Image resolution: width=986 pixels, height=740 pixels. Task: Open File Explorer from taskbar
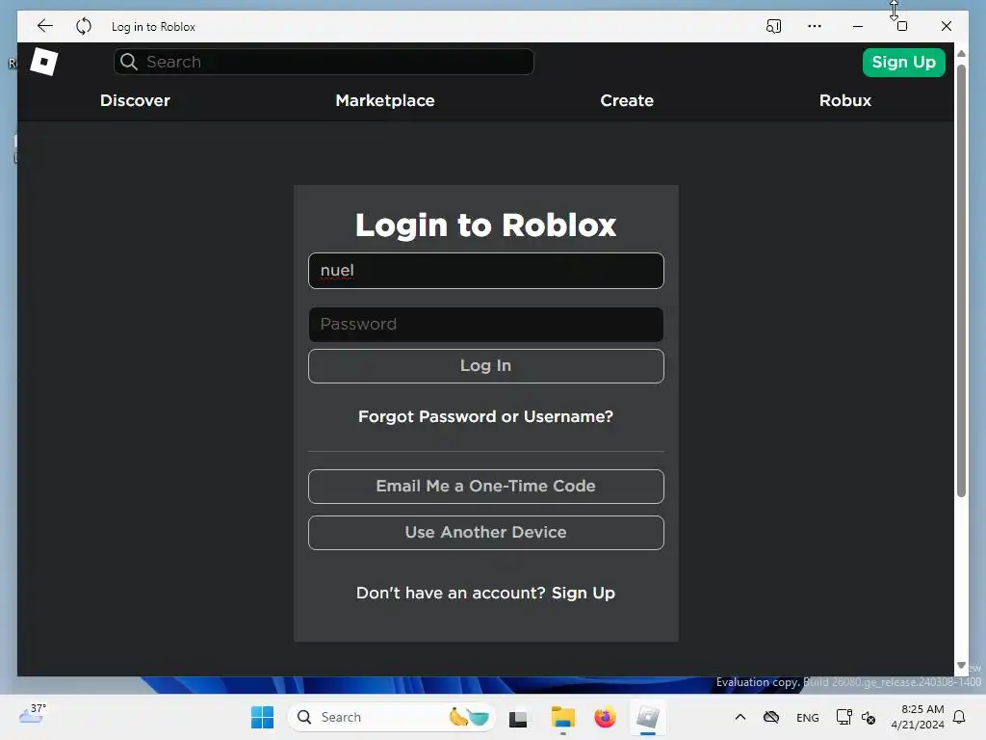coord(562,717)
